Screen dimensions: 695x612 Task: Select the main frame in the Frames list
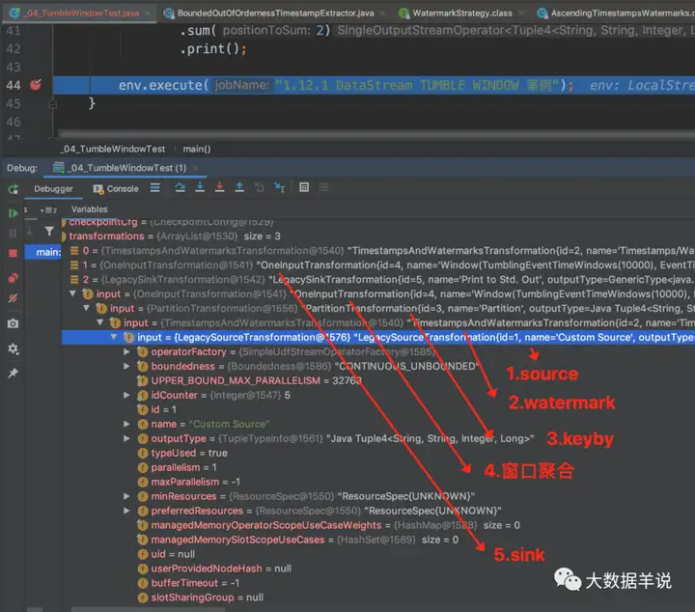[42, 252]
